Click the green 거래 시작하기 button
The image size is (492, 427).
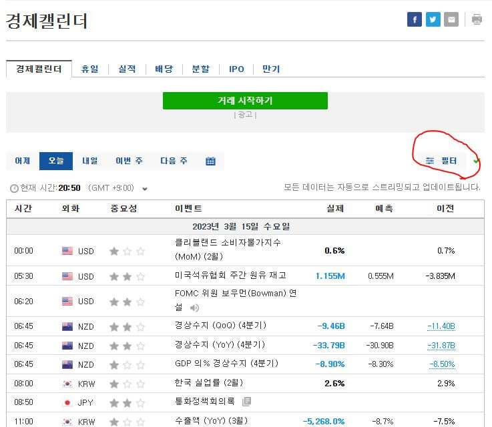click(245, 101)
